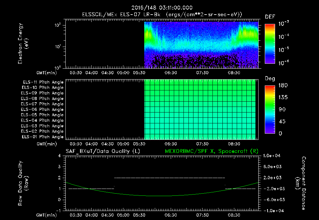319x220 pixels.
Task: Select the ELS-09 Pitch Angle row label
Action: click(x=42, y=93)
